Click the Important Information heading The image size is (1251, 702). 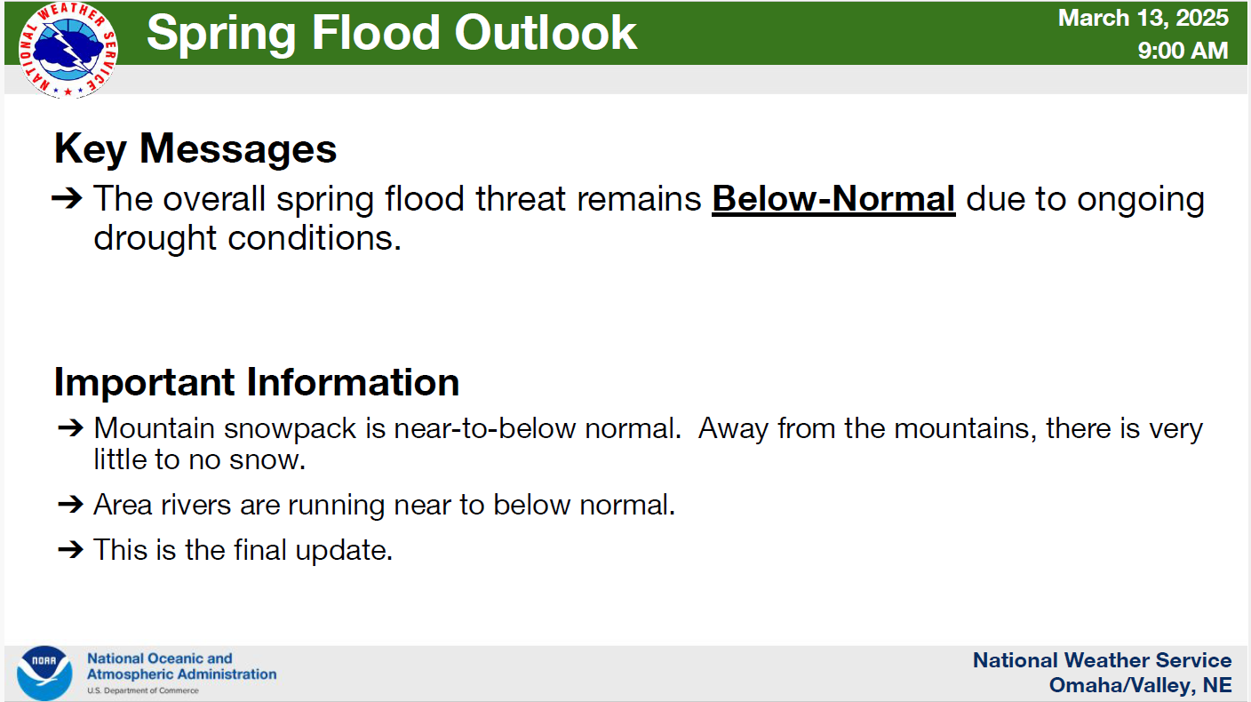tap(257, 381)
